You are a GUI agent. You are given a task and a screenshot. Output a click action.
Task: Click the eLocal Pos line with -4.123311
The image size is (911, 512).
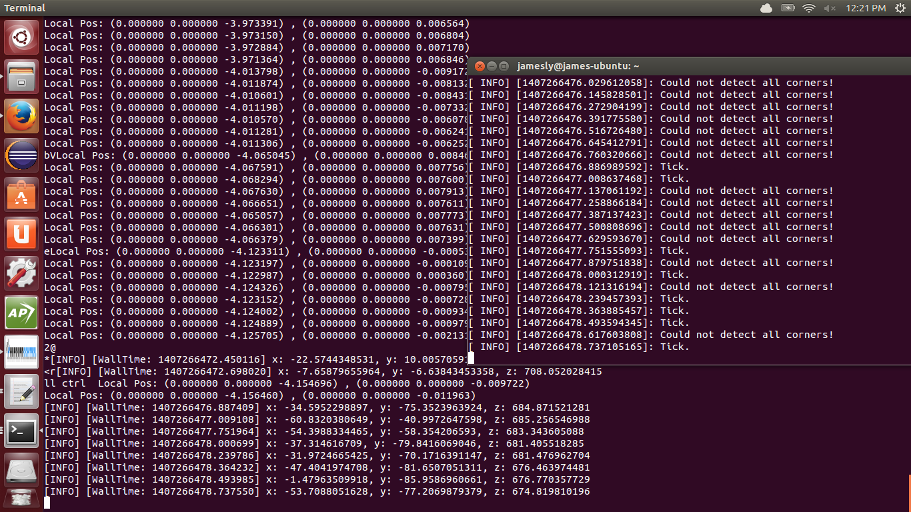[x=255, y=251]
